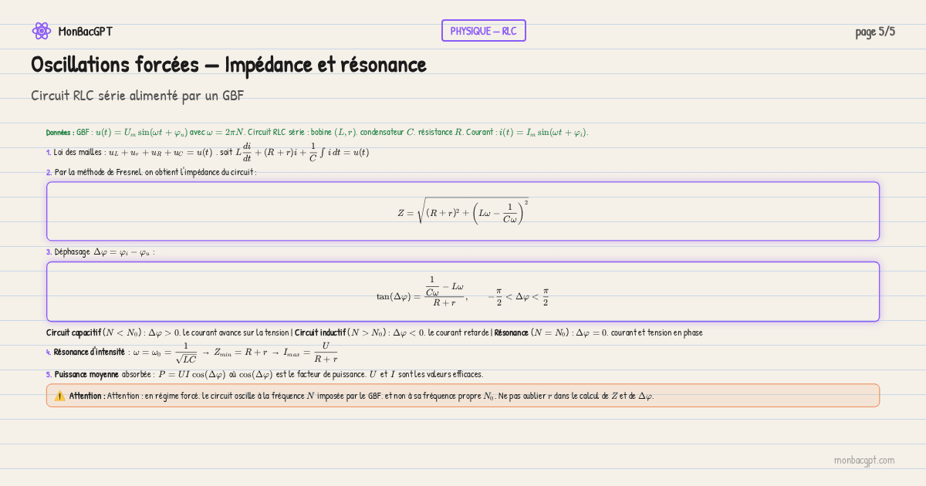
Task: Click the monbacgpt.com link
Action: (864, 461)
